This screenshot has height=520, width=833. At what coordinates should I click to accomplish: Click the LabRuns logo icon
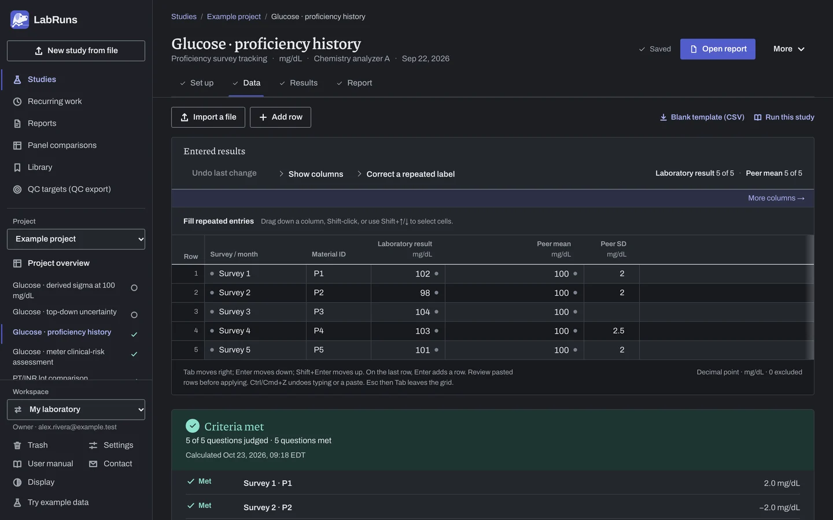click(20, 20)
